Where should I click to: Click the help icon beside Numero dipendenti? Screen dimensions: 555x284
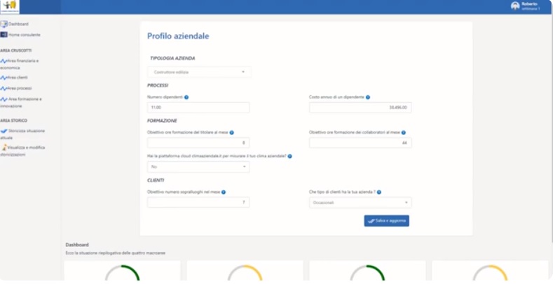186,97
